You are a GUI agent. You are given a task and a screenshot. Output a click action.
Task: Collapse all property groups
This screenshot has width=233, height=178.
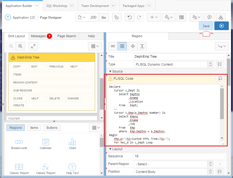pos(133,46)
